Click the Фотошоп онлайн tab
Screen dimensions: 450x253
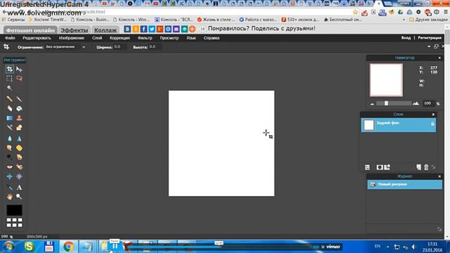pos(30,30)
